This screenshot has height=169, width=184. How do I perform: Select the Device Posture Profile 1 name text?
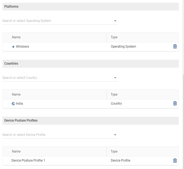click(28, 161)
